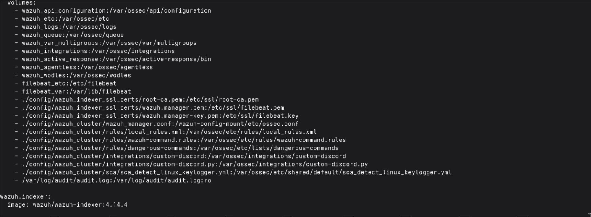591x217 pixels.
Task: Click the custom-discord.py integration line
Action: click(195, 164)
